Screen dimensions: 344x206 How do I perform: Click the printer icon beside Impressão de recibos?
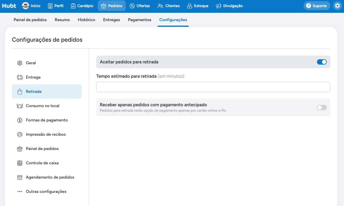[20, 135]
